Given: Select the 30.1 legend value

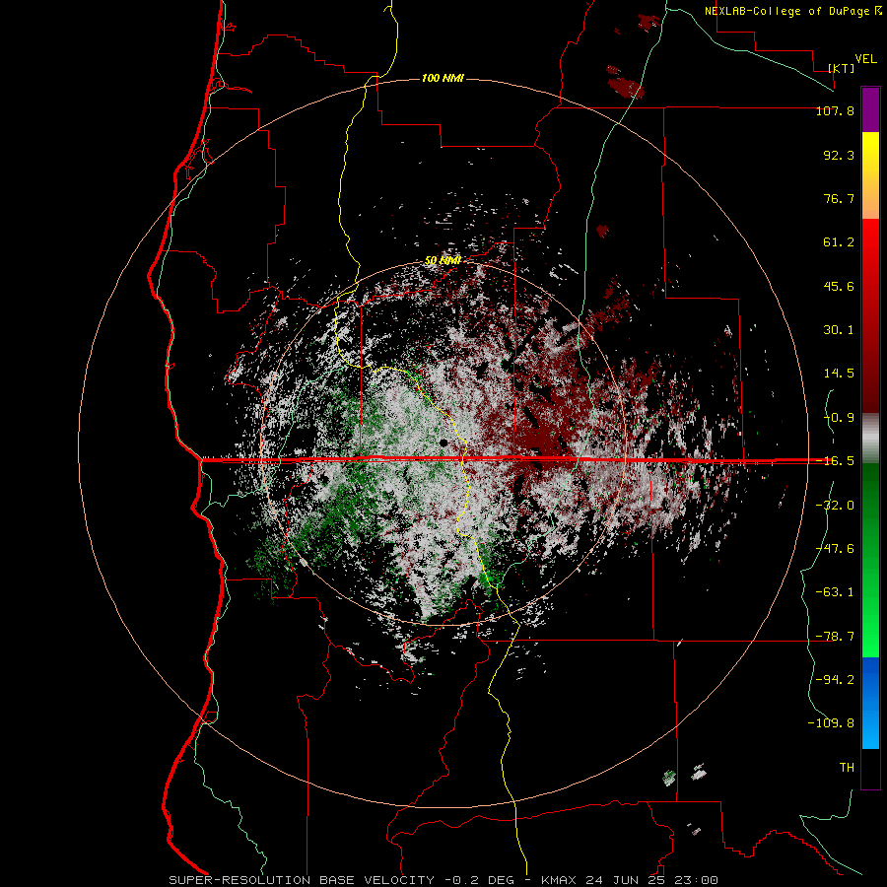Looking at the screenshot, I should pyautogui.click(x=839, y=330).
